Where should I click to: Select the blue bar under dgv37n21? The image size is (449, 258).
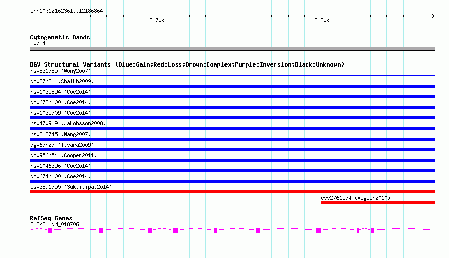pyautogui.click(x=232, y=86)
